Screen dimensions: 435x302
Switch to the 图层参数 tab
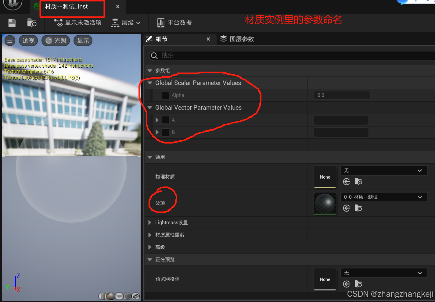coord(237,39)
